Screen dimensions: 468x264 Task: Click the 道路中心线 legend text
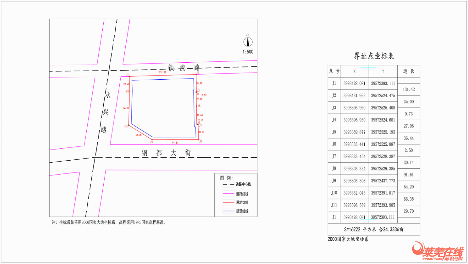[243, 185]
